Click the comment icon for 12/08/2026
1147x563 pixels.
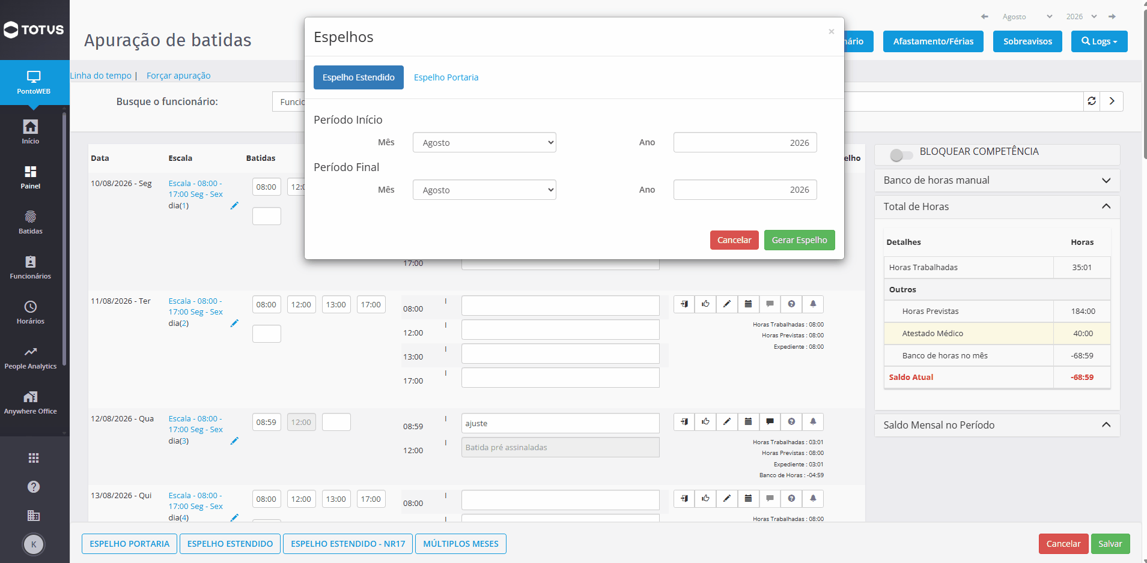(770, 421)
